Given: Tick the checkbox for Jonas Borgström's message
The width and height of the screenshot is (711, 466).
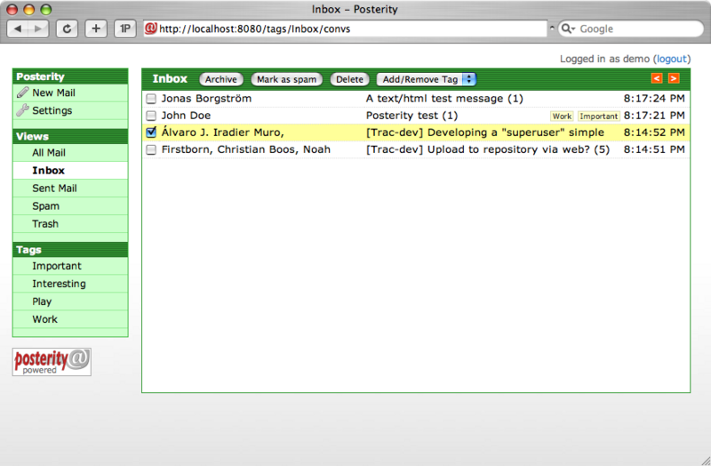Looking at the screenshot, I should pyautogui.click(x=151, y=99).
